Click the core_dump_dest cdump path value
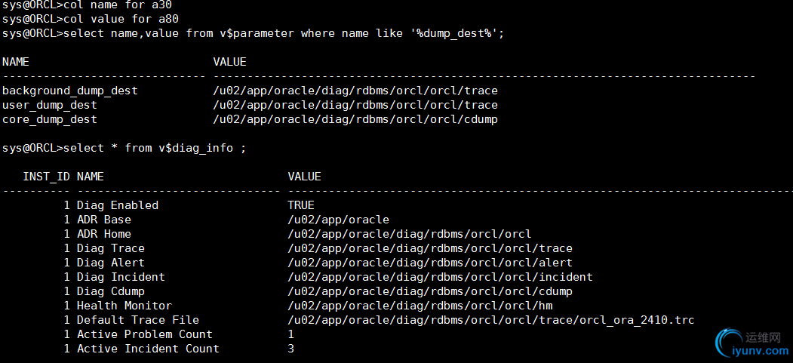The height and width of the screenshot is (363, 793). tap(355, 119)
